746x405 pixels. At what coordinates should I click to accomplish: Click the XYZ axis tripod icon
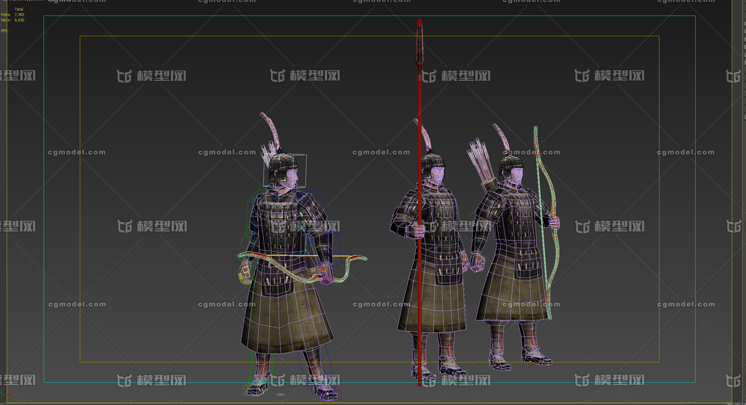[7, 391]
